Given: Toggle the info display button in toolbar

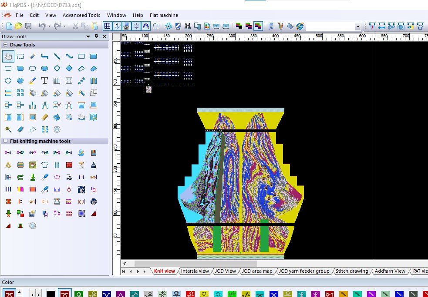Looking at the screenshot, I should pos(117,26).
